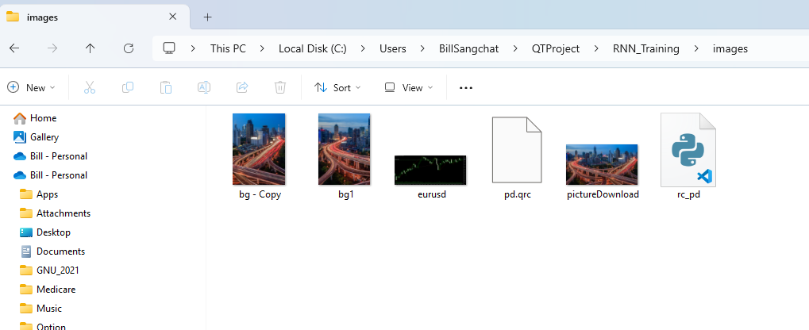Navigate back with the left arrow
This screenshot has width=809, height=330.
13,48
